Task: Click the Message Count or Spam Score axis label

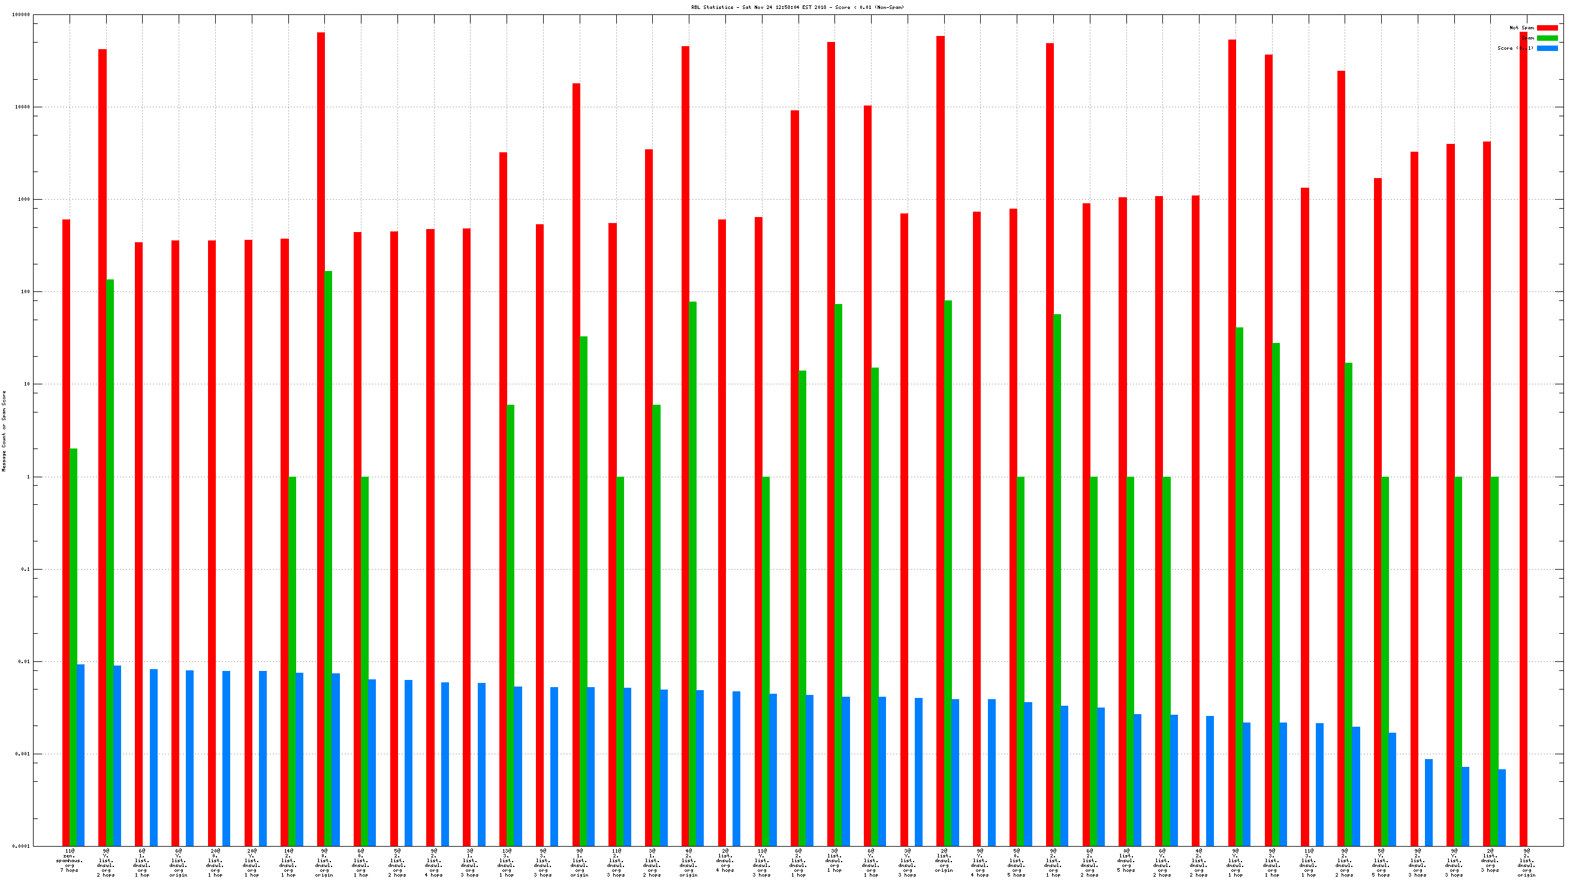Action: pos(4,431)
